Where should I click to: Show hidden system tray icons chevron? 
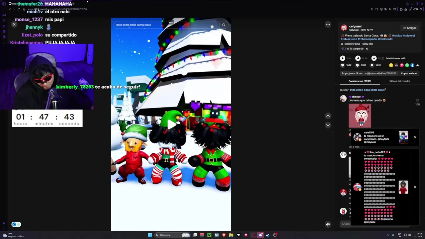pyautogui.click(x=387, y=235)
